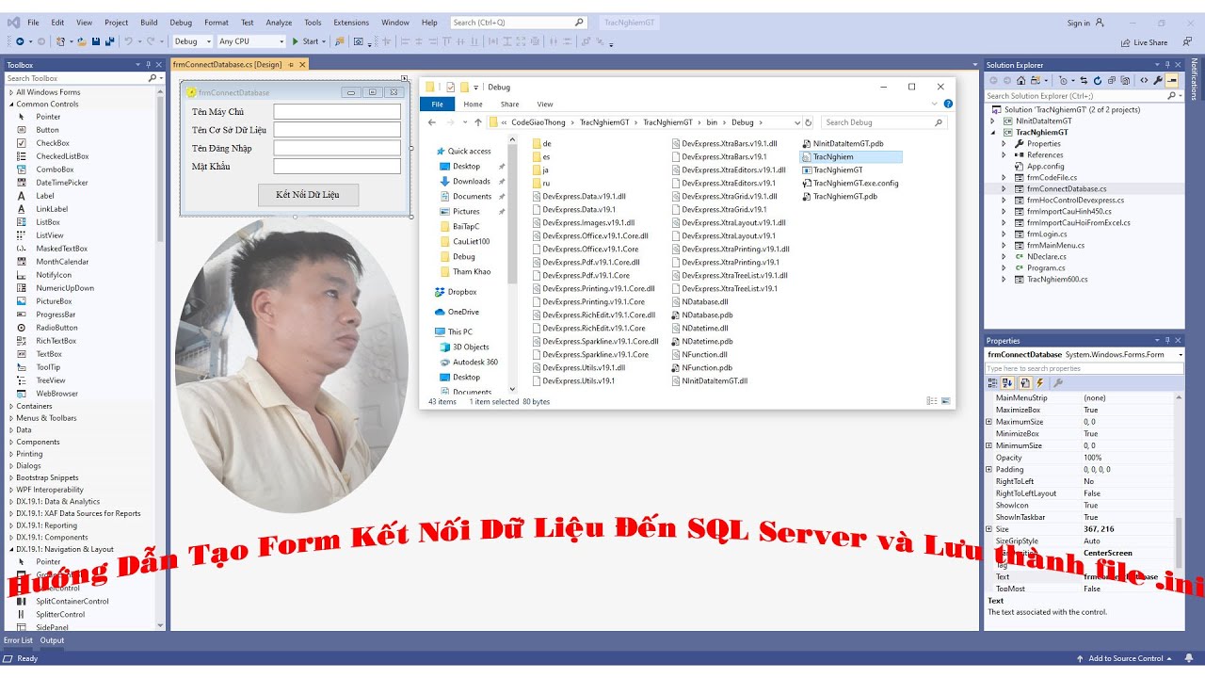Click the Start debugging play icon

pos(296,41)
